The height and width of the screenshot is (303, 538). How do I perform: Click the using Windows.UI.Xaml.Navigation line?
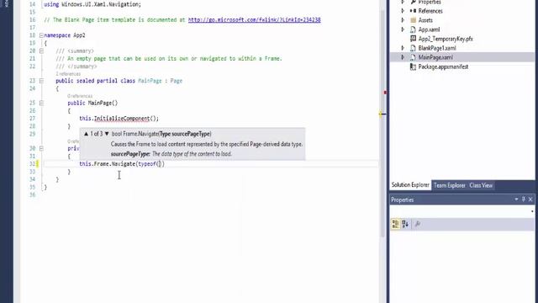pos(92,4)
